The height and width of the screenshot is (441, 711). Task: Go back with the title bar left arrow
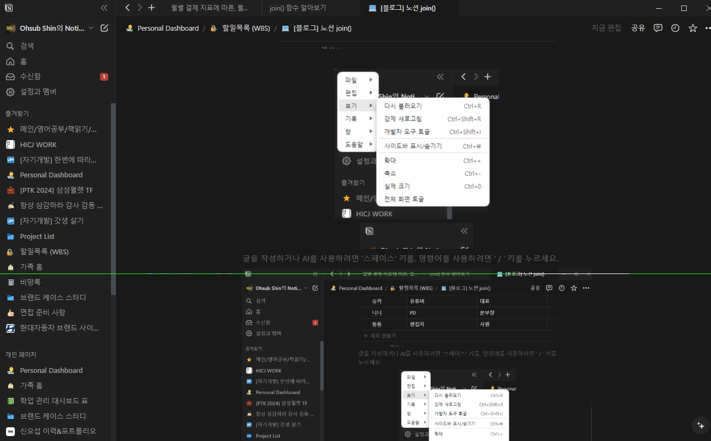[x=127, y=8]
